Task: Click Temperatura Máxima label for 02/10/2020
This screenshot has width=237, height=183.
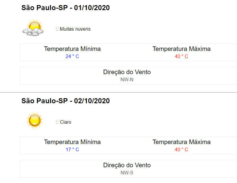Action: (181, 142)
